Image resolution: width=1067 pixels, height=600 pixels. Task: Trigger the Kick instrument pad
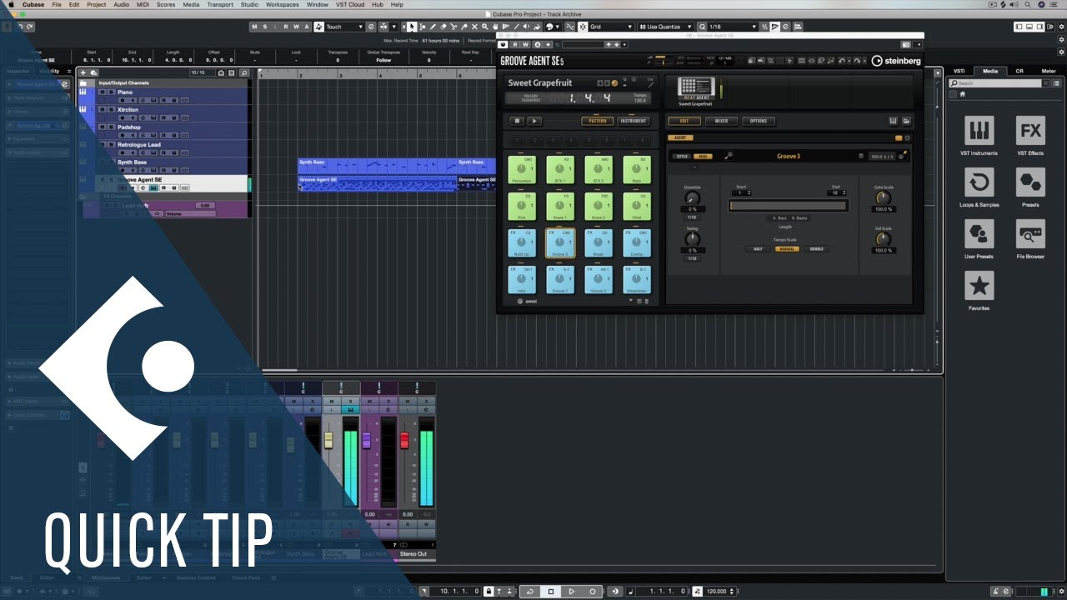(522, 207)
